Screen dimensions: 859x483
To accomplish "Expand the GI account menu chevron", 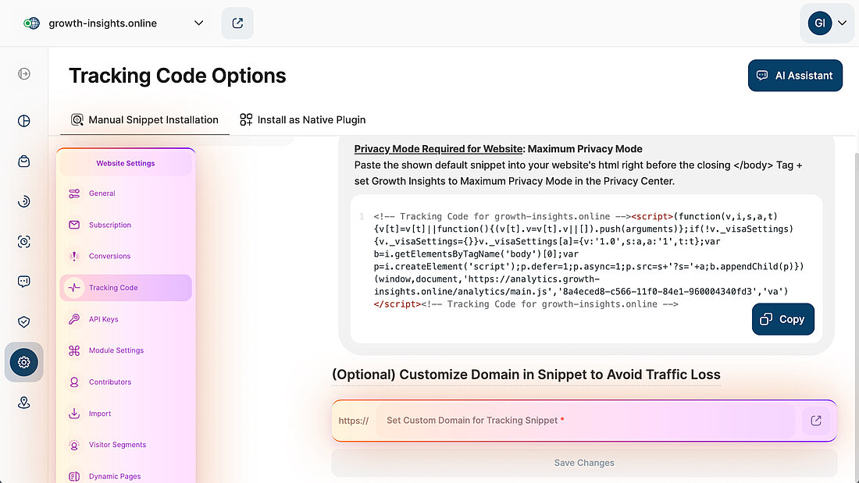I will tap(842, 23).
